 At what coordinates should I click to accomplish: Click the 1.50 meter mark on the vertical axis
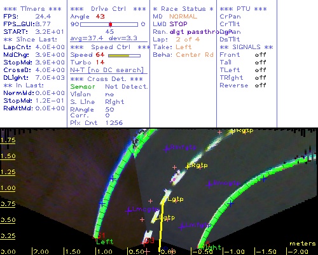tap(8, 156)
